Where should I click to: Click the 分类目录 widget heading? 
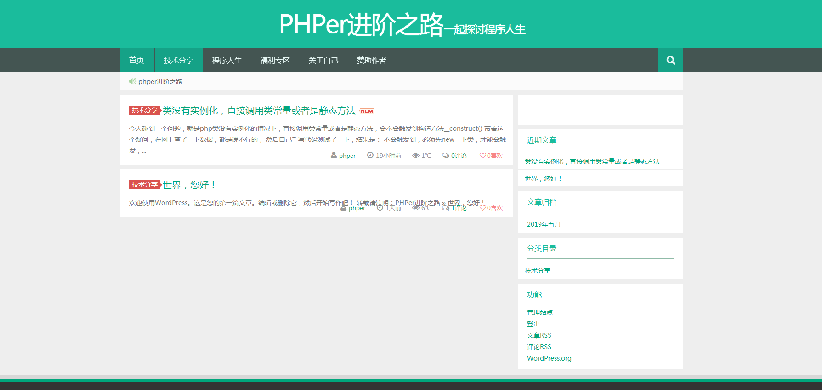coord(542,249)
